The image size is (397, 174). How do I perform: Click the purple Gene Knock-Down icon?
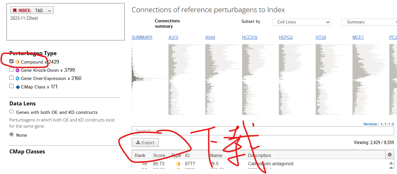17,70
